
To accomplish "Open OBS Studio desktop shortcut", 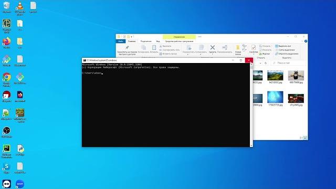I will coord(7,132).
